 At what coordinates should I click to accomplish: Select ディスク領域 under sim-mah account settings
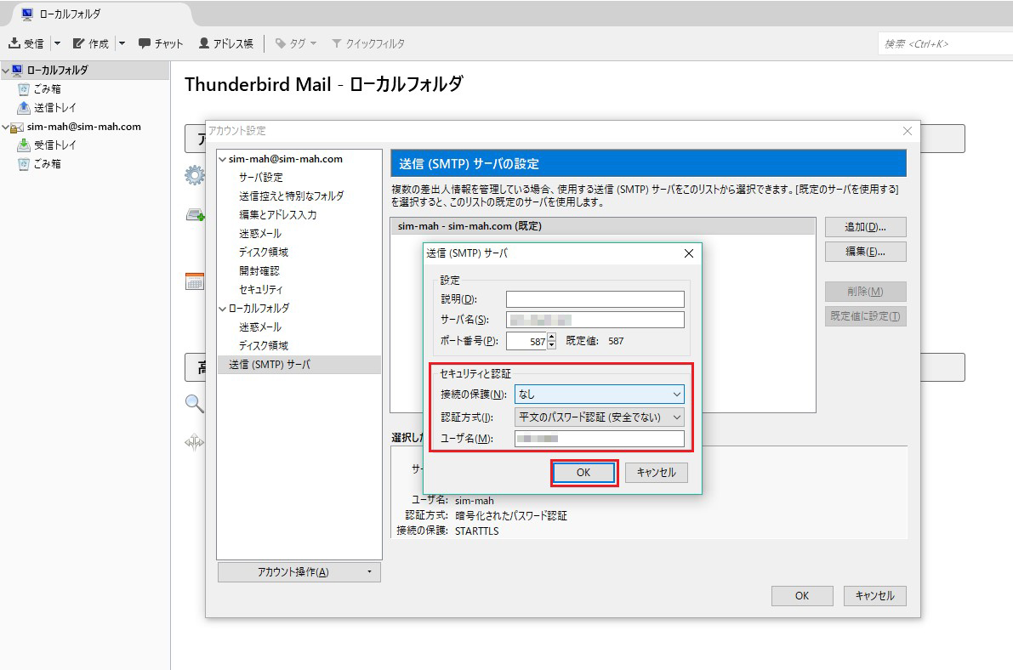pyautogui.click(x=264, y=253)
